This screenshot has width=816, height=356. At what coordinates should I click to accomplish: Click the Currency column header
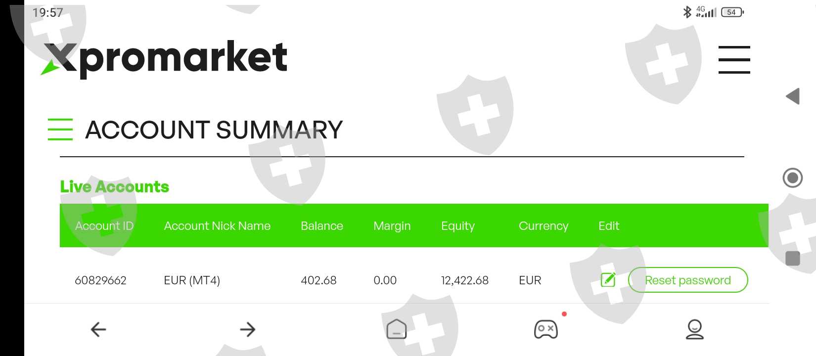[x=544, y=226]
